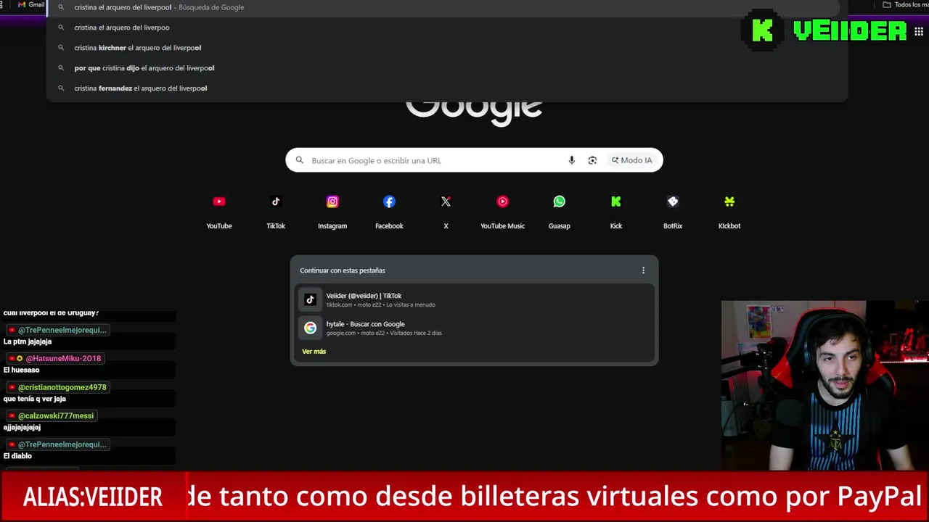Open the X shortcut
Image resolution: width=929 pixels, height=522 pixels.
(446, 212)
